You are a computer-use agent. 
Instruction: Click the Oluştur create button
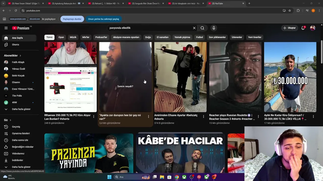tap(289, 28)
